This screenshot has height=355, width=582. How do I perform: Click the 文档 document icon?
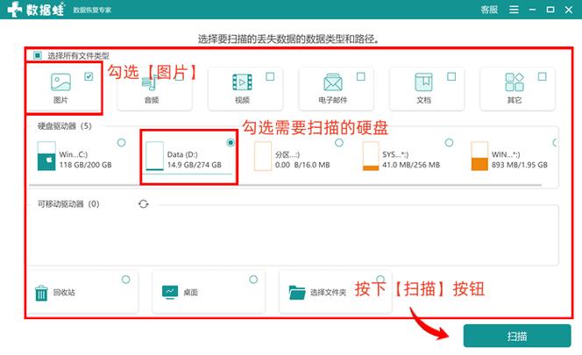click(423, 82)
